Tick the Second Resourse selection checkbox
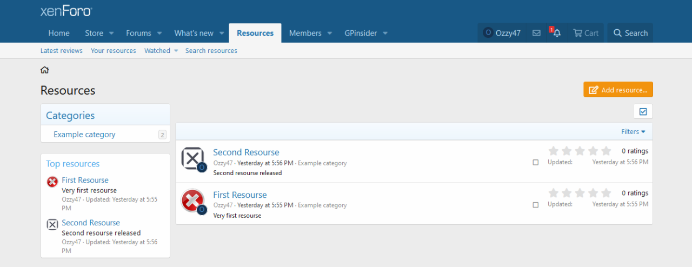This screenshot has height=267, width=692. pyautogui.click(x=536, y=162)
